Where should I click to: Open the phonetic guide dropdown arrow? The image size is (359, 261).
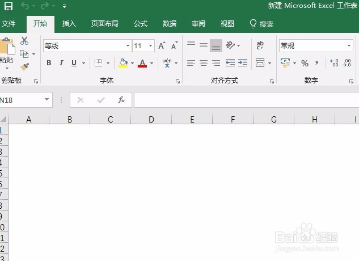coord(176,63)
